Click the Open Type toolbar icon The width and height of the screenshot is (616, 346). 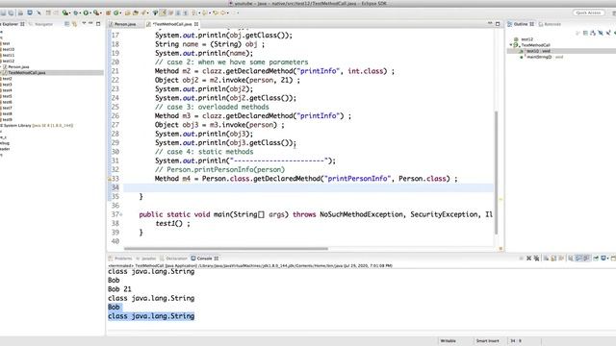[127, 12]
